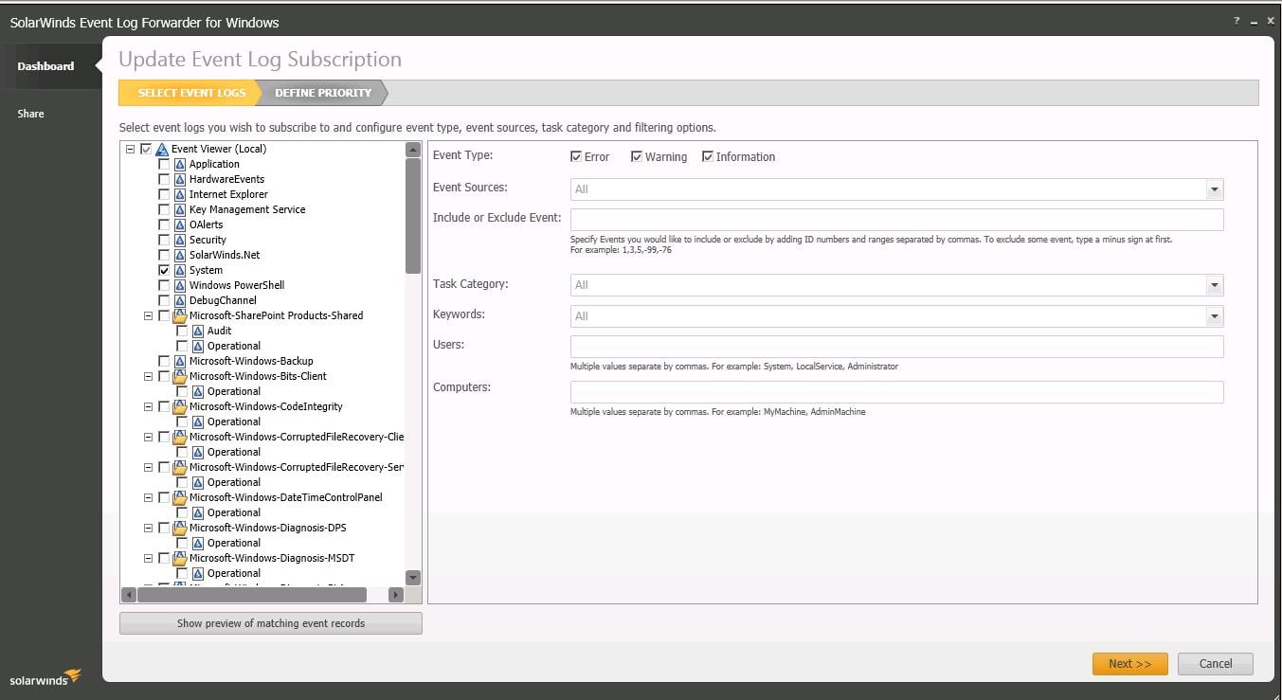1282x700 pixels.
Task: Show preview of matching event records
Action: pyautogui.click(x=271, y=623)
